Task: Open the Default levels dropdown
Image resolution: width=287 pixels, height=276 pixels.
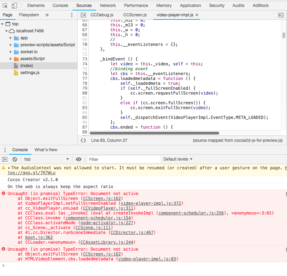Action: (178, 159)
